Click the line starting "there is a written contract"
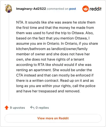106x127 pixels. [x=55, y=80]
